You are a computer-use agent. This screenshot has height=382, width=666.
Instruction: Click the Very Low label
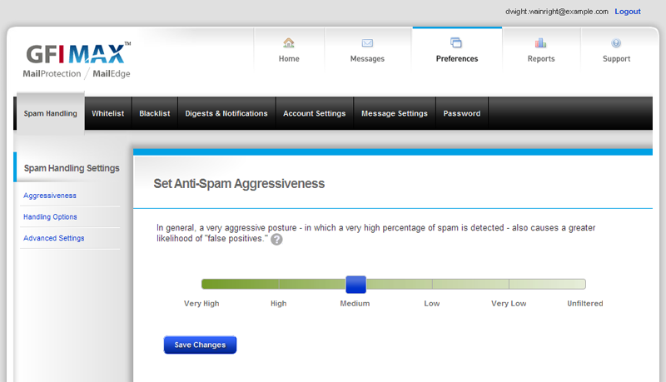pos(509,304)
